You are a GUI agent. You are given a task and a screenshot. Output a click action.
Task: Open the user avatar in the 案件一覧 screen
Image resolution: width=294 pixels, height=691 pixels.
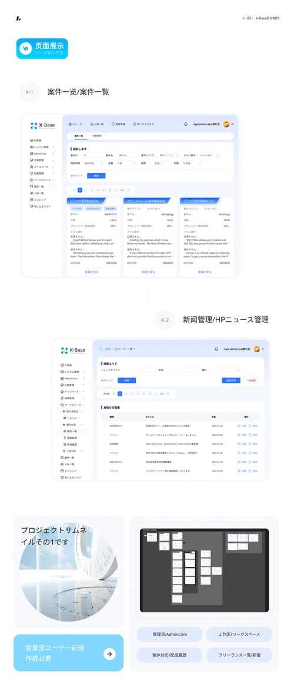pyautogui.click(x=226, y=124)
